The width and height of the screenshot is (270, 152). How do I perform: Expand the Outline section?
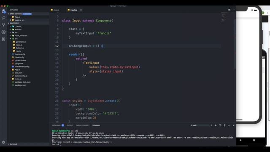pyautogui.click(x=13, y=144)
